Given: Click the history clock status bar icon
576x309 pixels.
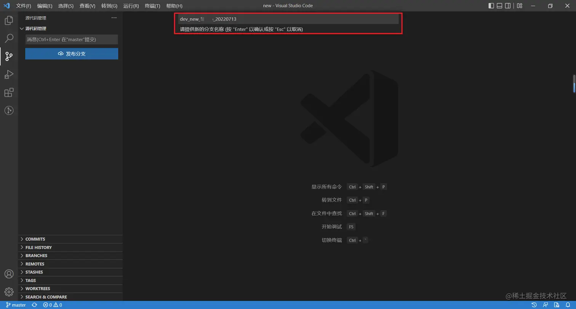Looking at the screenshot, I should (534, 305).
